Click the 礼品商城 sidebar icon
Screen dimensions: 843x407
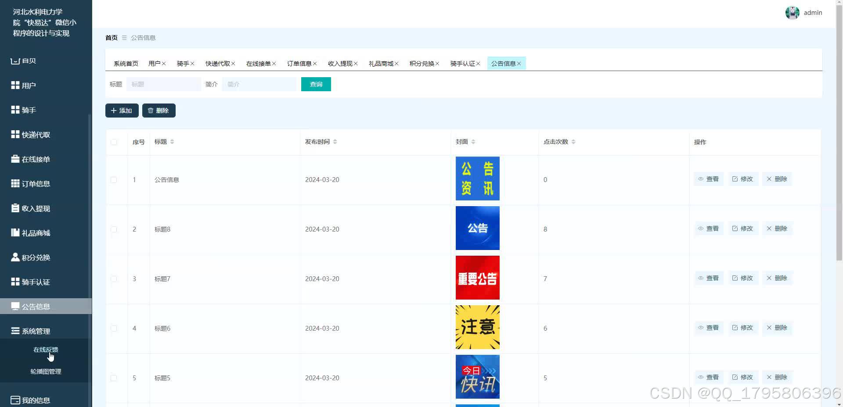(15, 232)
